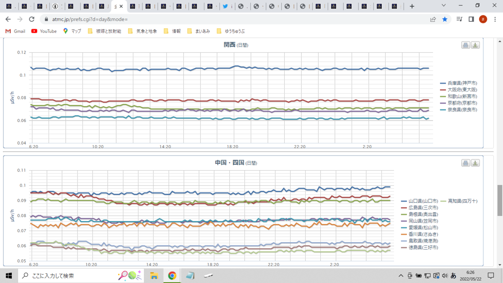Share this page from the address bar
Image resolution: width=503 pixels, height=283 pixels.
[433, 19]
